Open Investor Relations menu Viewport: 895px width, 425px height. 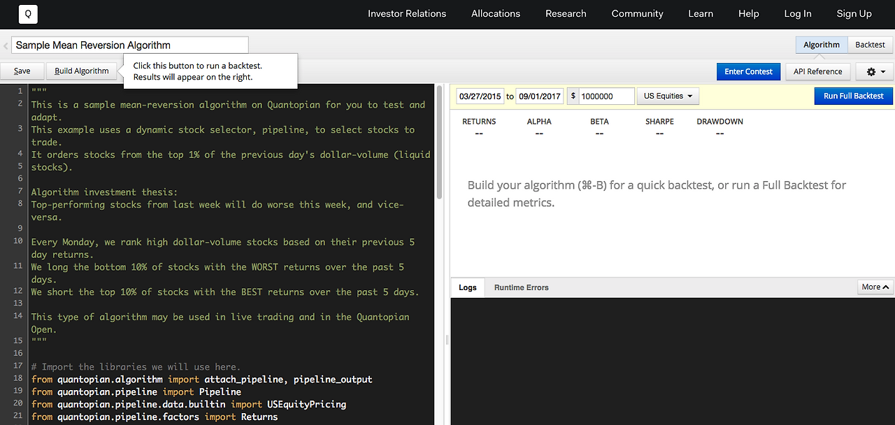(407, 14)
